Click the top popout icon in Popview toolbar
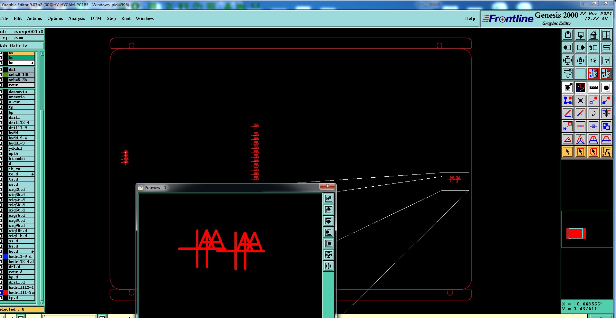616x318 pixels. pyautogui.click(x=328, y=199)
